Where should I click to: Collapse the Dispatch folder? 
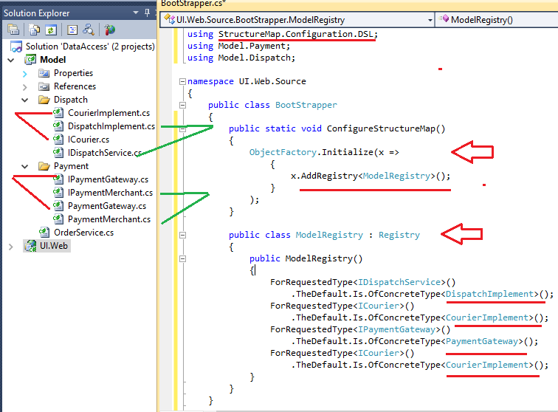(x=24, y=100)
